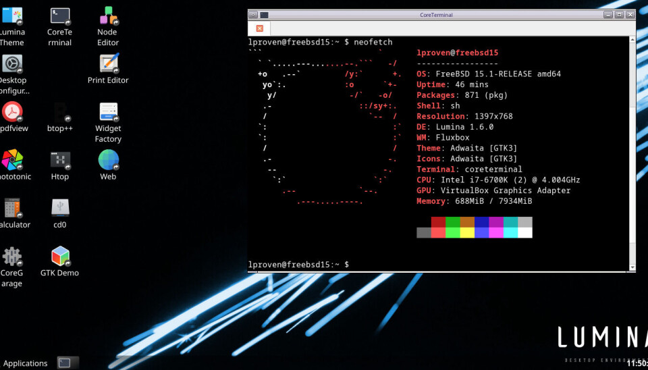Click the 'WM: Fluxbox' line
The width and height of the screenshot is (648, 370).
tap(443, 137)
